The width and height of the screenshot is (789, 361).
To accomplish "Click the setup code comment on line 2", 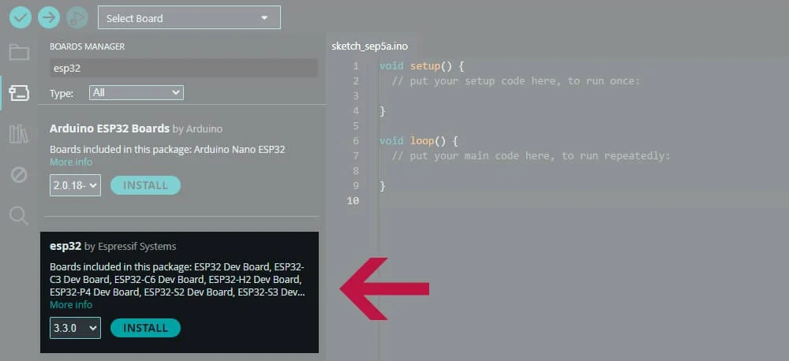I will [516, 80].
